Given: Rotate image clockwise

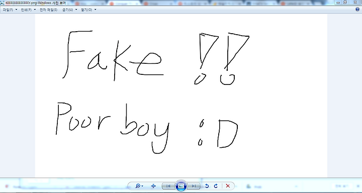Looking at the screenshot, I should 216,186.
